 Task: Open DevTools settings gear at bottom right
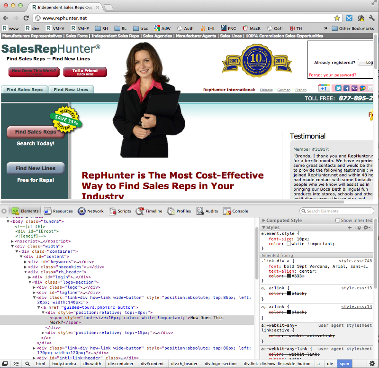tap(372, 363)
